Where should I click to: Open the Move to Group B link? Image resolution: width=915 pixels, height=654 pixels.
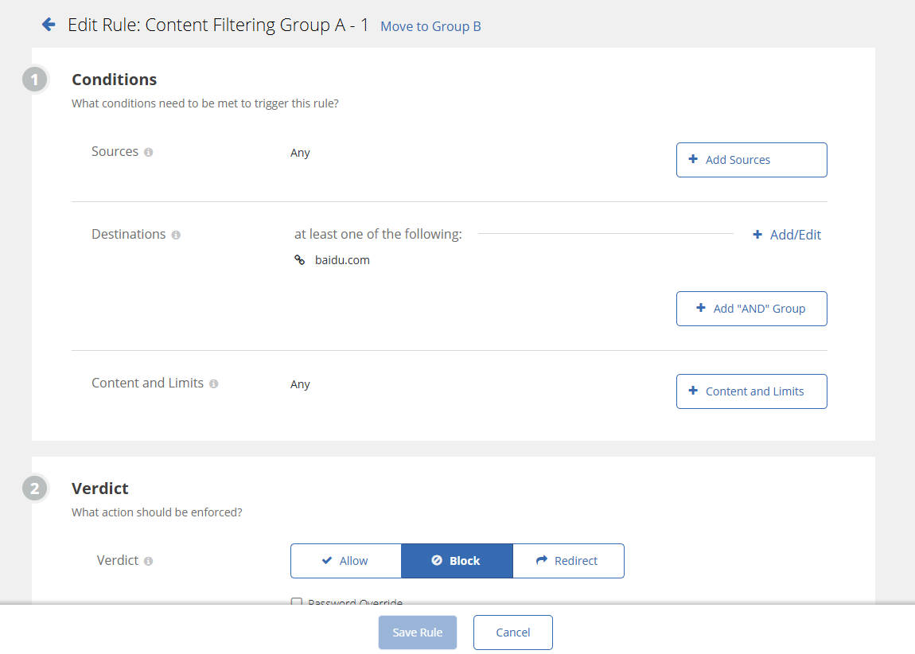pyautogui.click(x=430, y=26)
